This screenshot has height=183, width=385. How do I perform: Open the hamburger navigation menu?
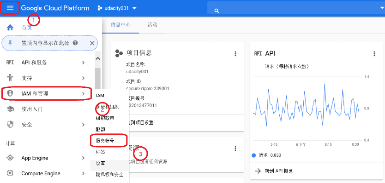click(10, 8)
